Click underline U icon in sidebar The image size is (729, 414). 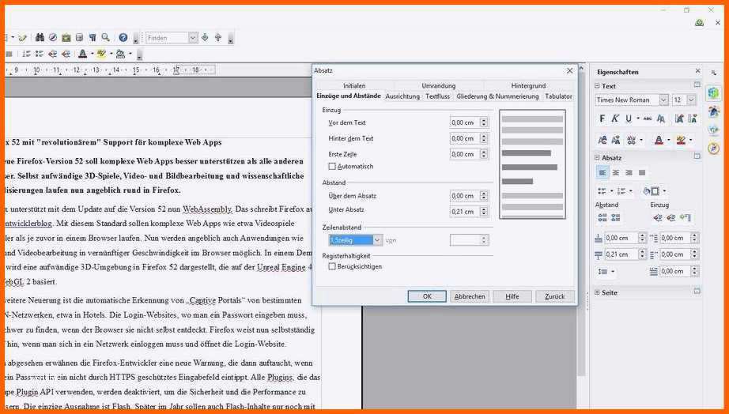tap(629, 119)
